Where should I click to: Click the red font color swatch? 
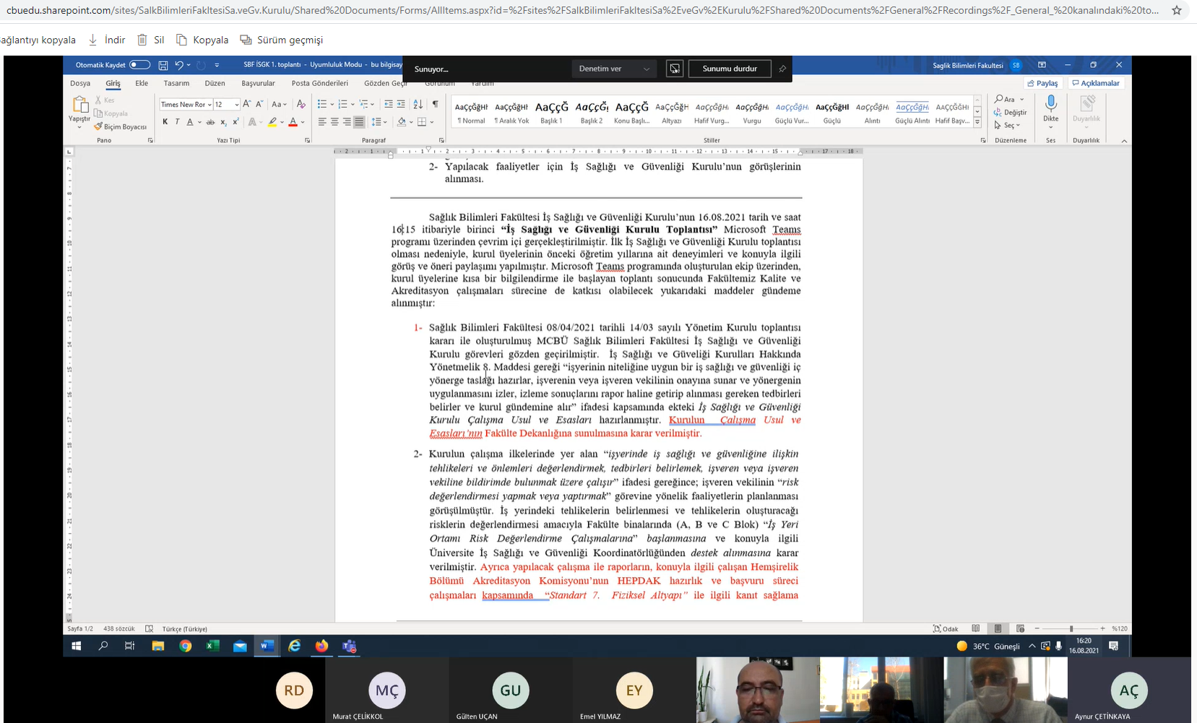[293, 122]
